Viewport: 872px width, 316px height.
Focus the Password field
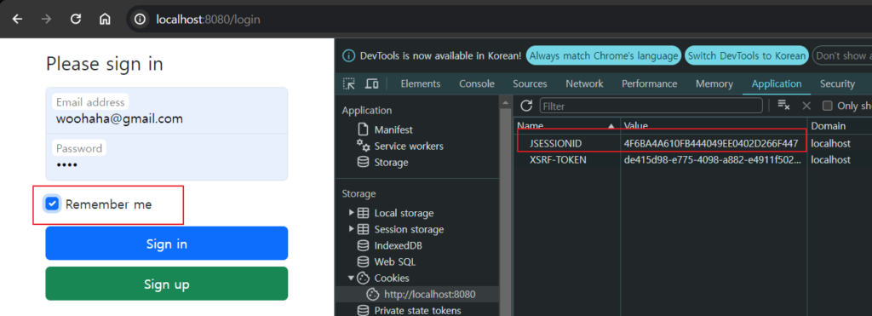(167, 158)
